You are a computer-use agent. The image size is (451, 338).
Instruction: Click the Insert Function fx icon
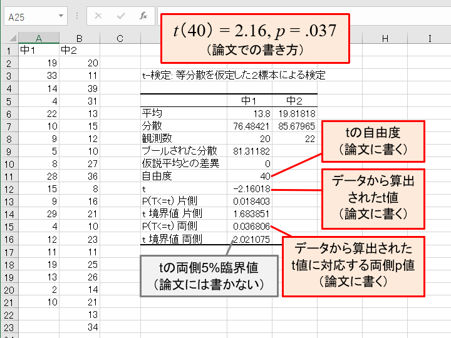click(x=143, y=16)
